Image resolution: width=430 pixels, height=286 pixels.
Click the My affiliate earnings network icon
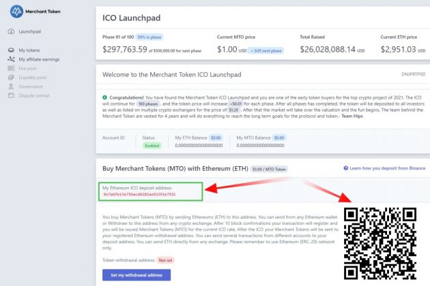pyautogui.click(x=11, y=59)
